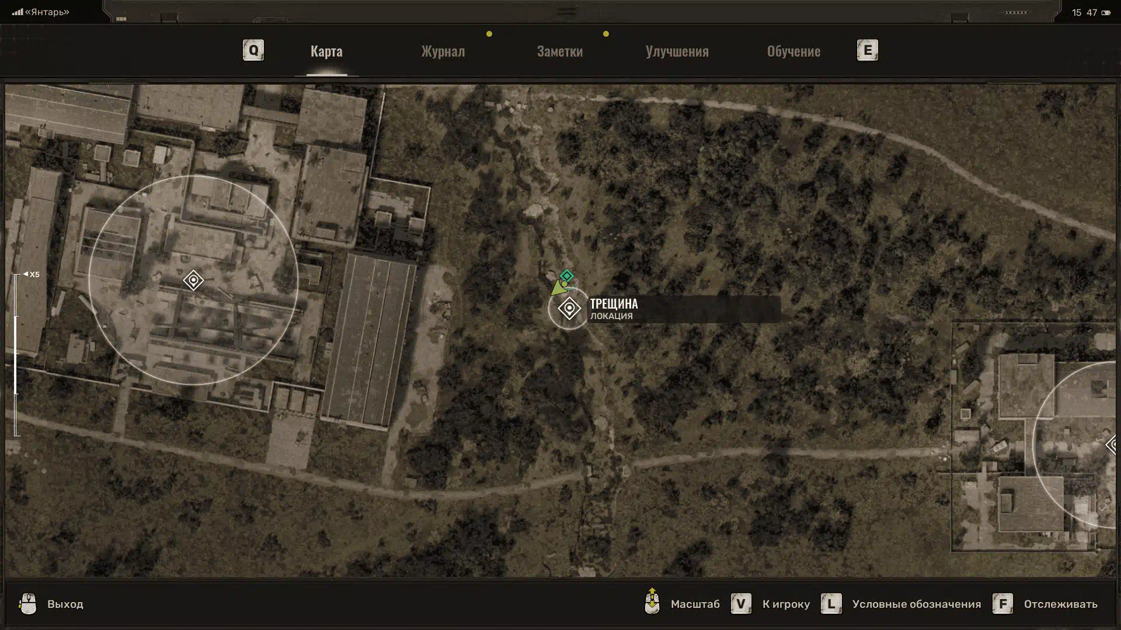Click the X5 zoom scale slider
The image size is (1121, 630).
(17, 354)
